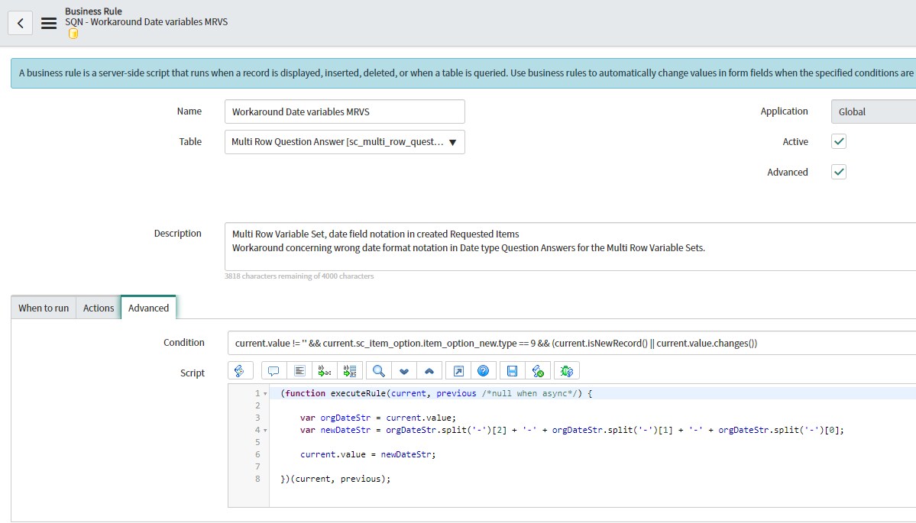Toggle a comment in the script
The image size is (916, 523).
click(x=273, y=370)
